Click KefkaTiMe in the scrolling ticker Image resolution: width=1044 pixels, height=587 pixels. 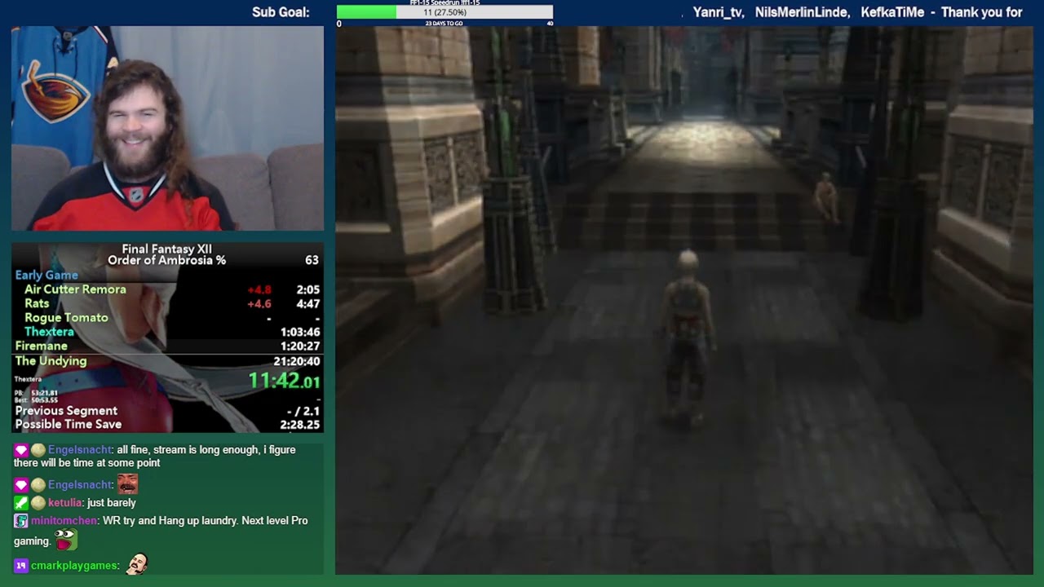(892, 12)
